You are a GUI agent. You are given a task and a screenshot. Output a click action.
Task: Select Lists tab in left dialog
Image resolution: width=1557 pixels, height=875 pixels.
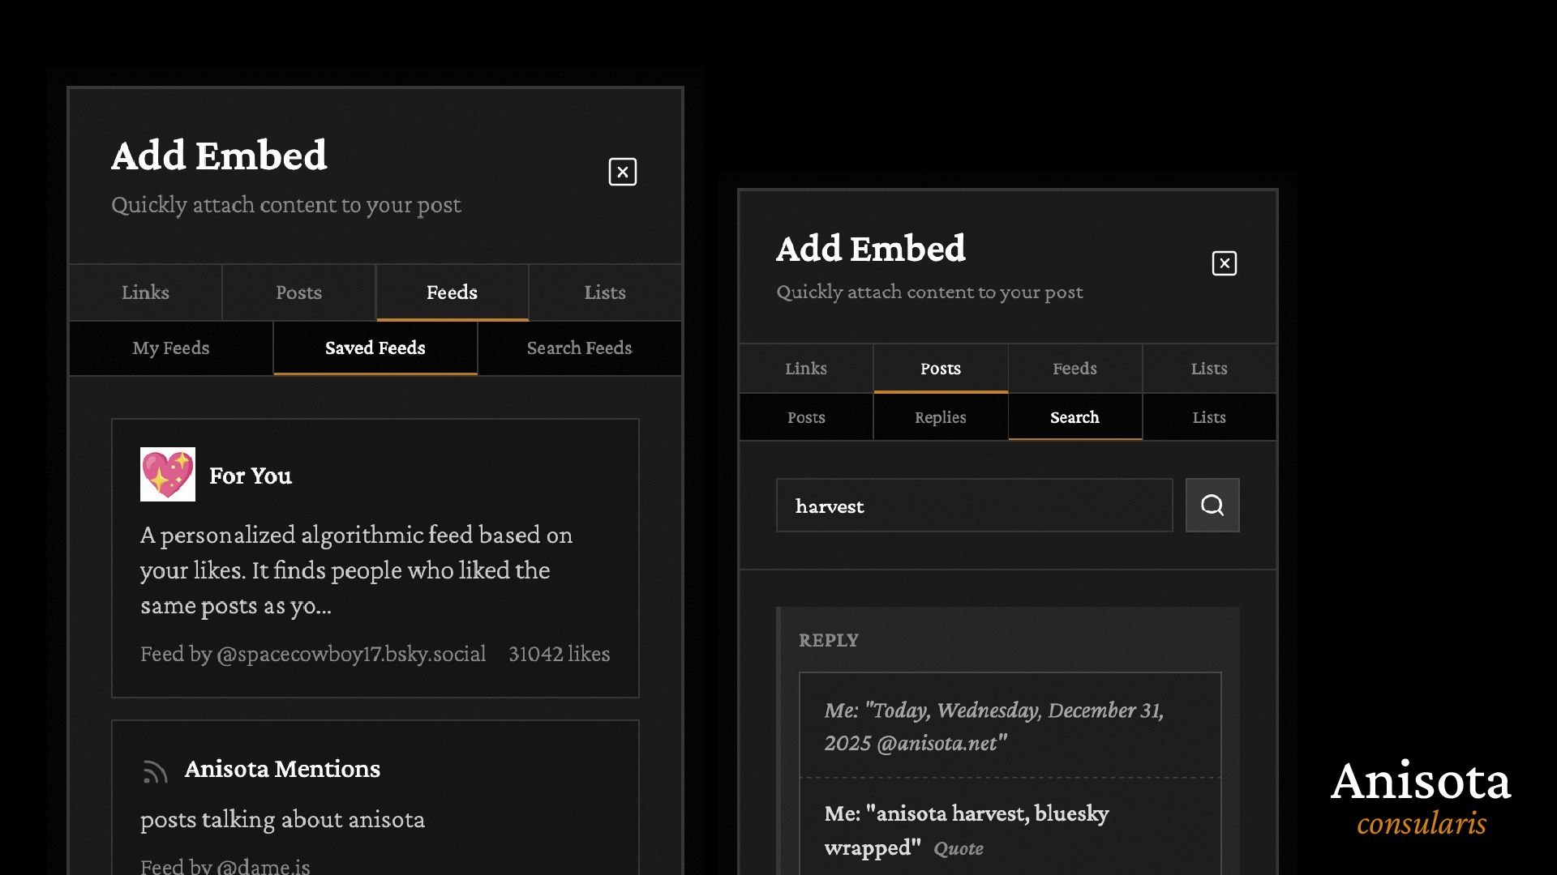coord(605,292)
